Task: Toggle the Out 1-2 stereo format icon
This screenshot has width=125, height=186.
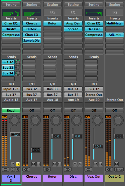Action: coord(109,169)
